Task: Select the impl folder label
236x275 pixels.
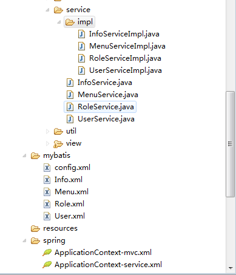Action: [85, 22]
